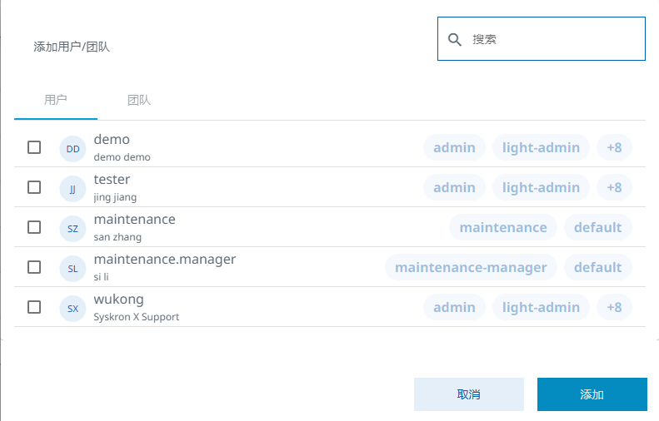Open the 团队 tab
Screen dimensions: 659x421
(x=139, y=100)
